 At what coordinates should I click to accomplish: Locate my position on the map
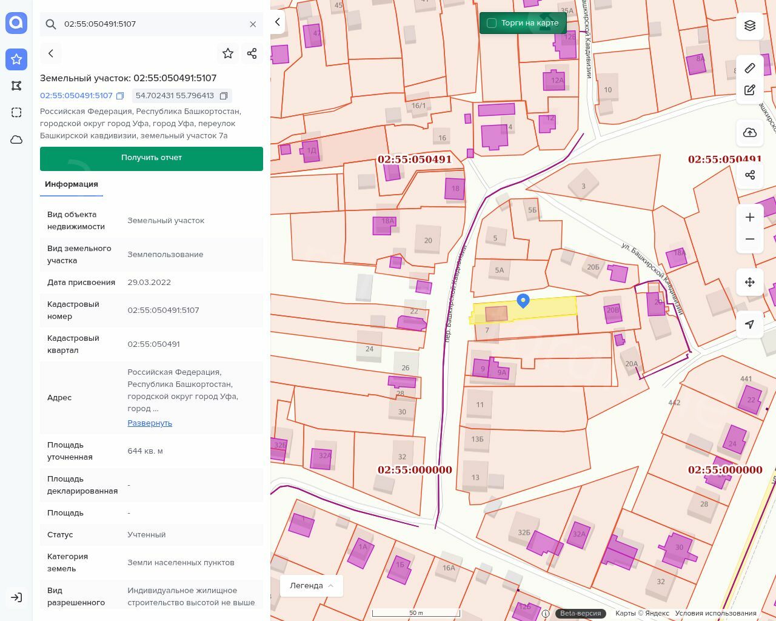(750, 324)
